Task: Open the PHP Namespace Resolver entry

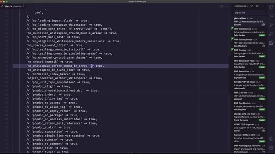Action: click(x=249, y=148)
